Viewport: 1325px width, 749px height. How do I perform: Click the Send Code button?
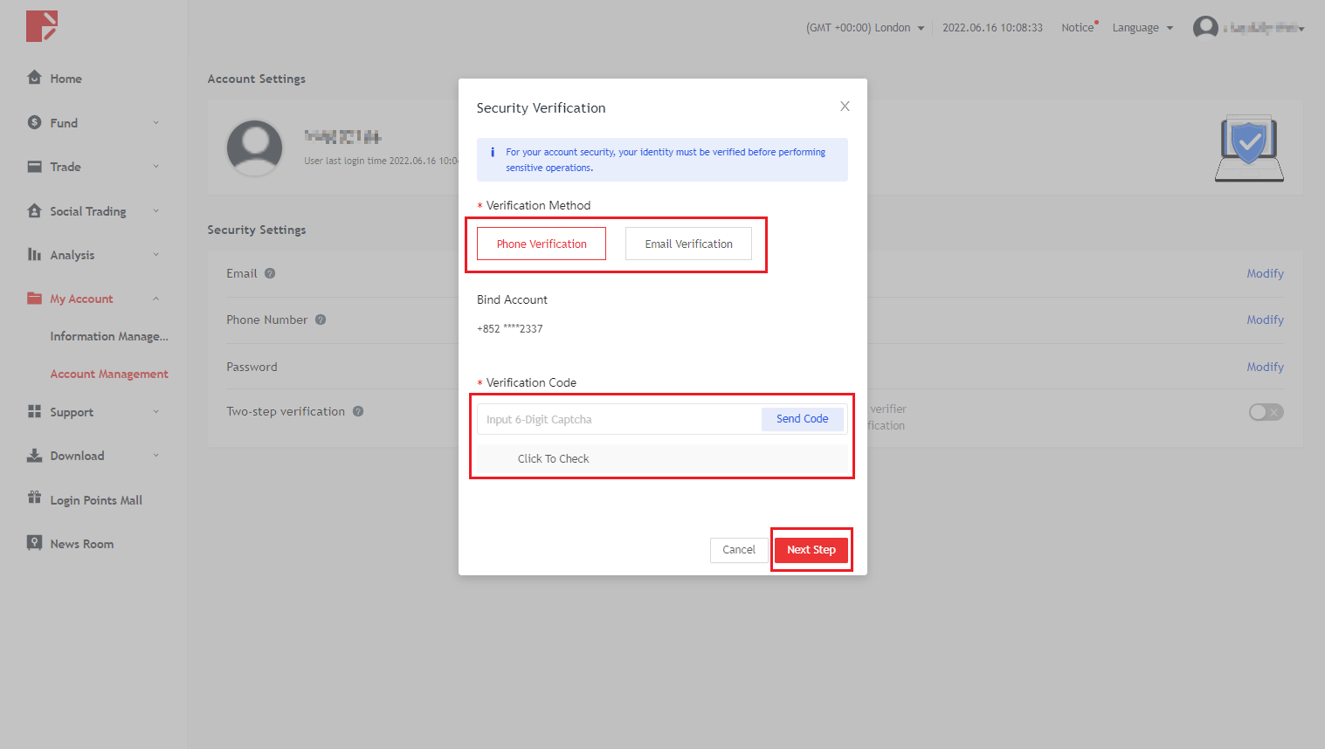(x=802, y=419)
